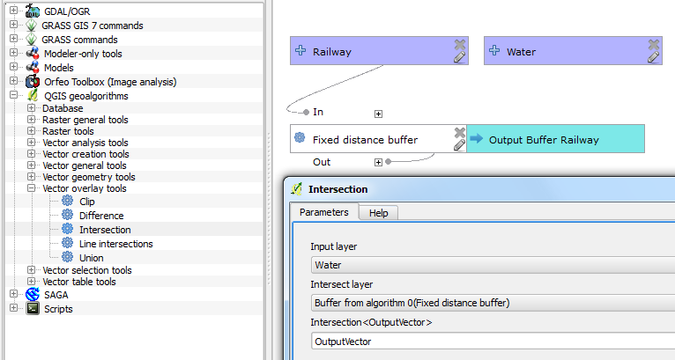Select the Water input box

click(x=573, y=51)
